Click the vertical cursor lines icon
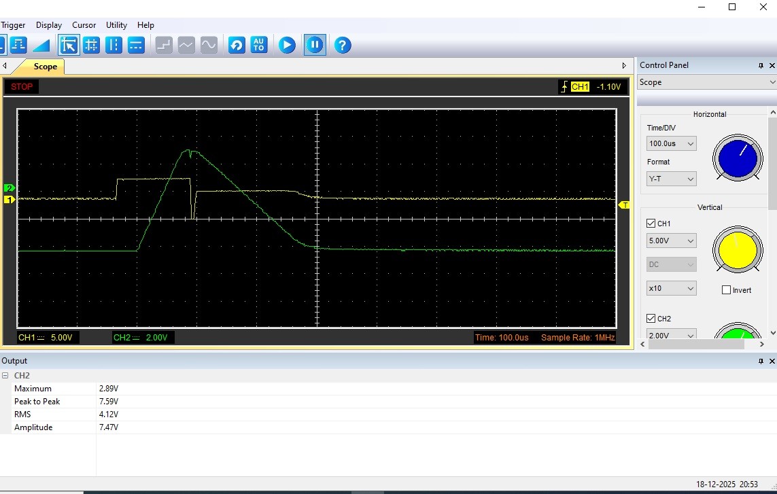Screen dimensions: 777x494 114,46
